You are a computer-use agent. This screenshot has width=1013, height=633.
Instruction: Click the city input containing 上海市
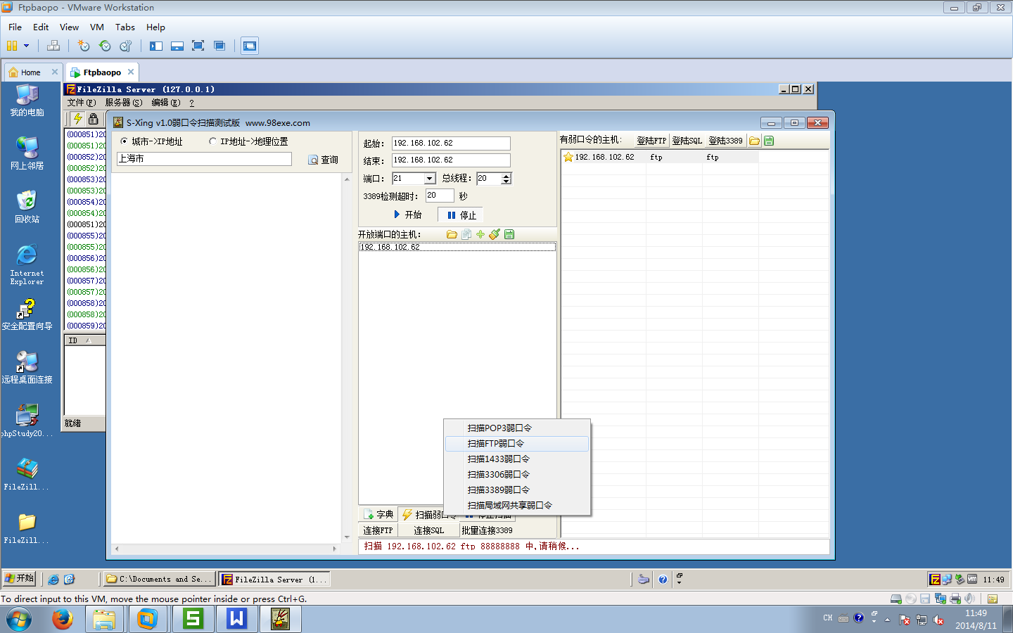[x=204, y=159]
